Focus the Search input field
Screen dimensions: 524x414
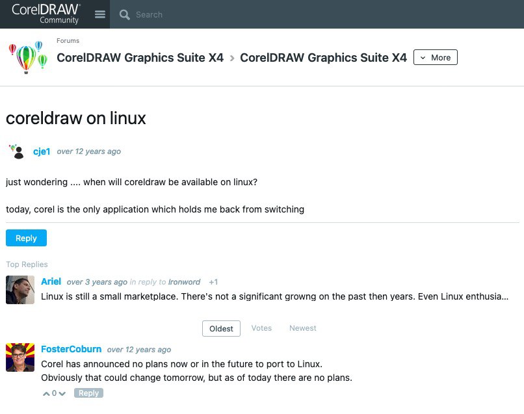click(x=260, y=14)
